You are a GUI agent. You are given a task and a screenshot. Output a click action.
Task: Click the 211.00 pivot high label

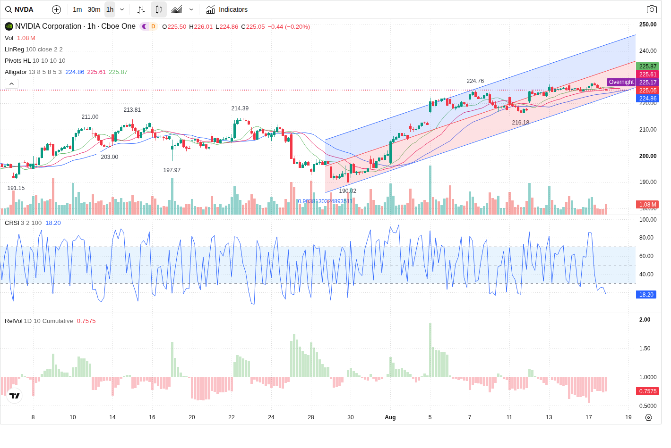pyautogui.click(x=90, y=117)
